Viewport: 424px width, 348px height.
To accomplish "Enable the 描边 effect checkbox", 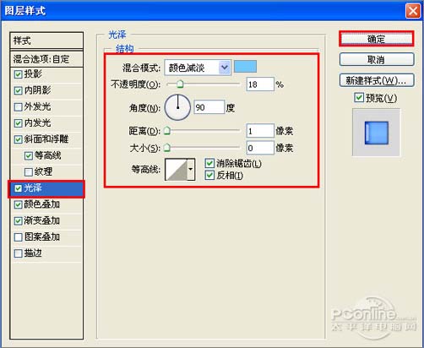I will [x=18, y=253].
